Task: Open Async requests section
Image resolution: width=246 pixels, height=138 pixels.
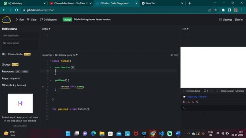Action: pyautogui.click(x=11, y=78)
